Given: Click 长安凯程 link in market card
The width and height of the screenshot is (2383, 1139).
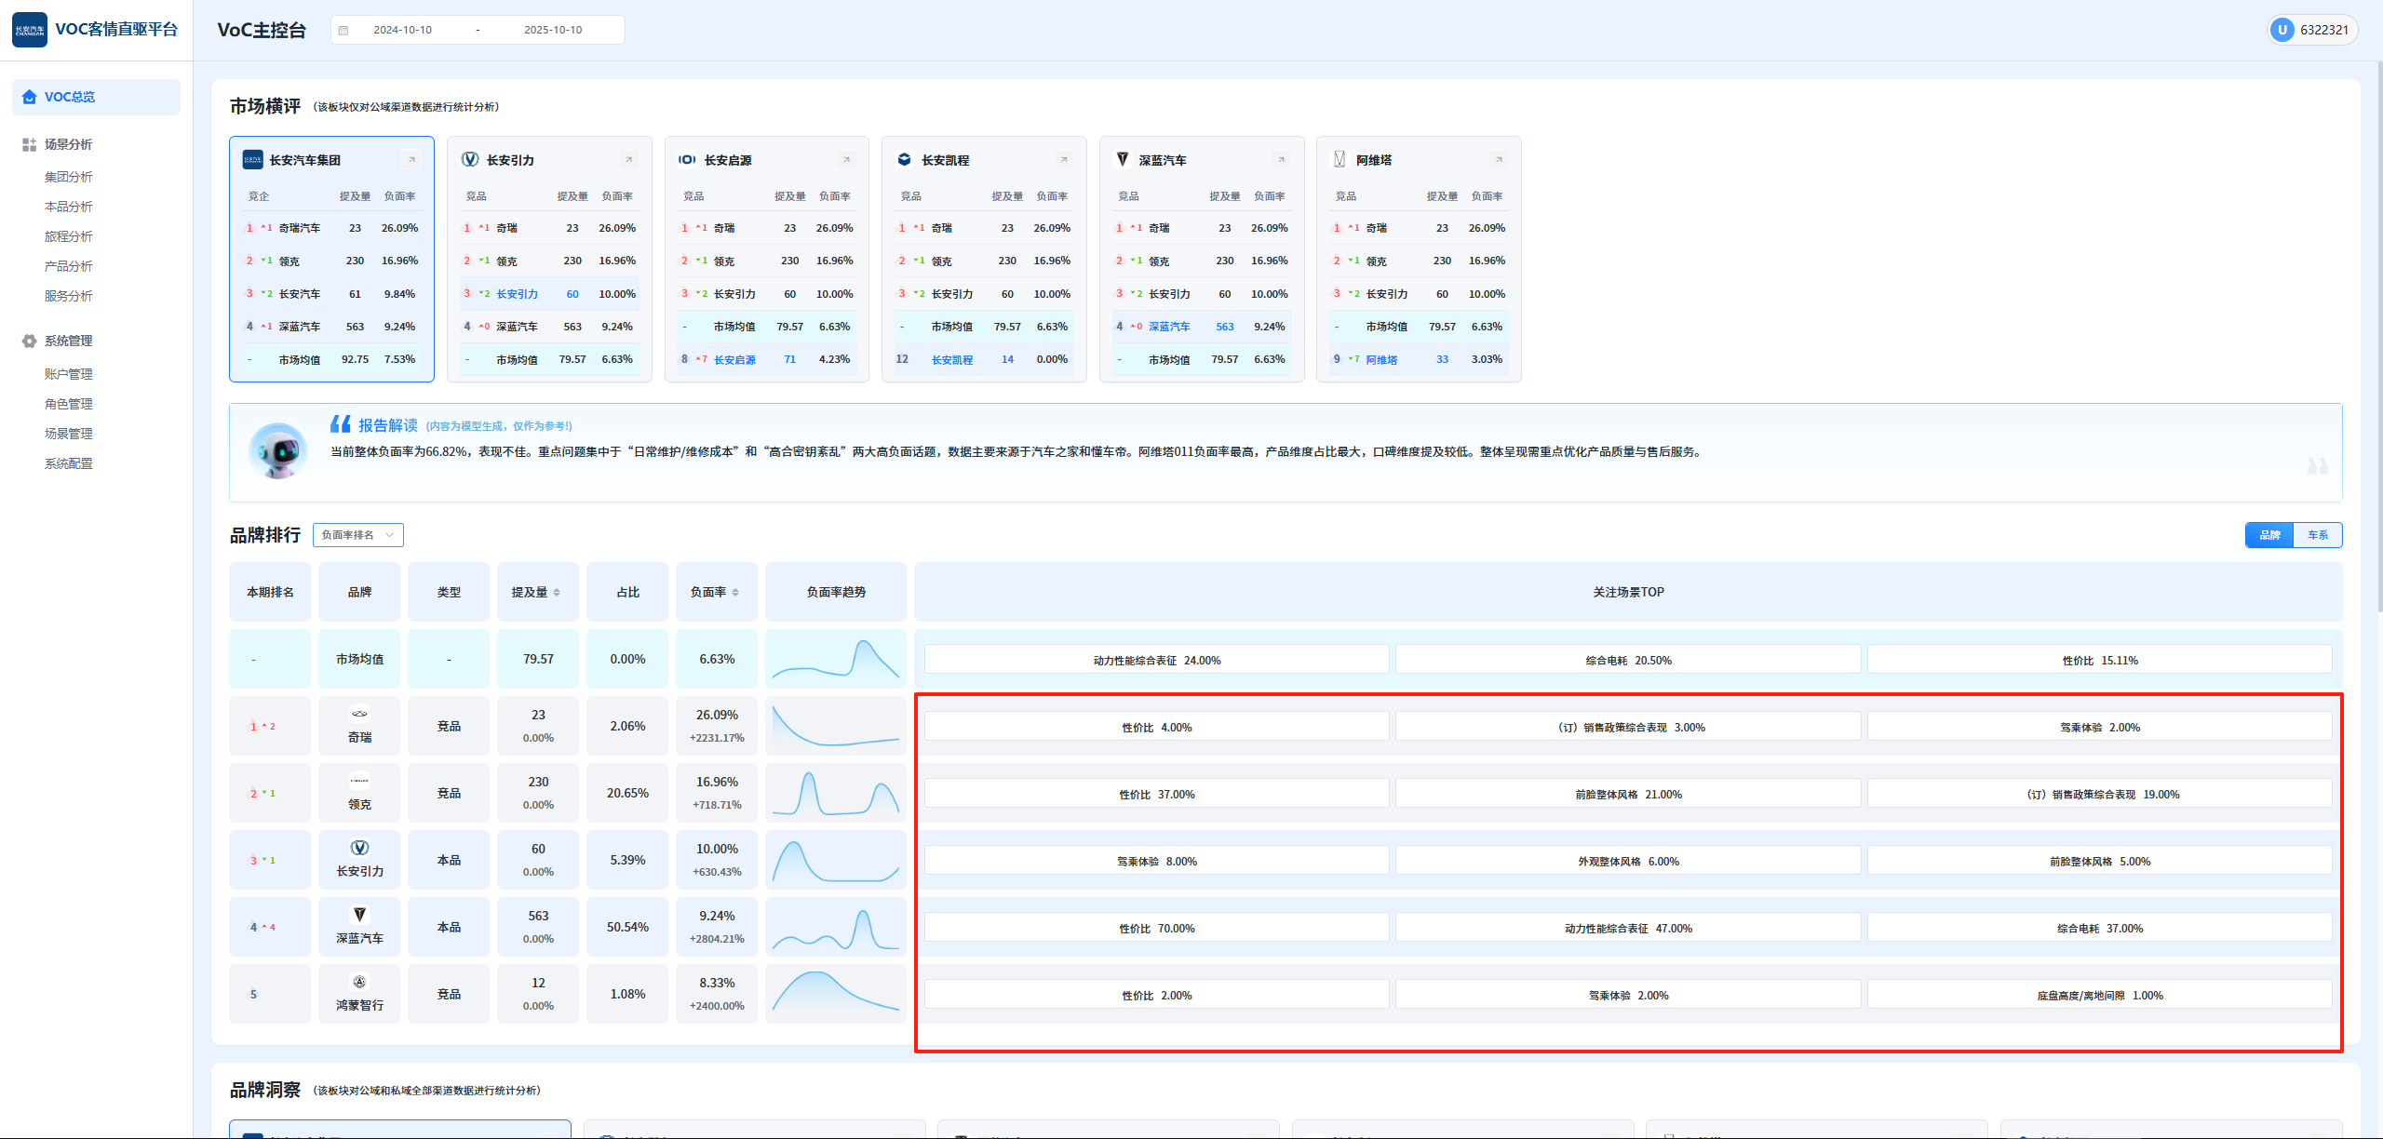Looking at the screenshot, I should click(x=951, y=360).
